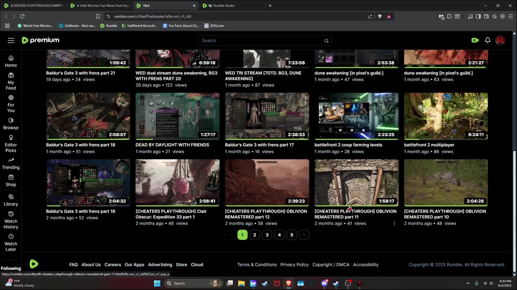517x290 pixels.
Task: Open battlefront 2 multiplayer thumbnail
Action: (446, 116)
